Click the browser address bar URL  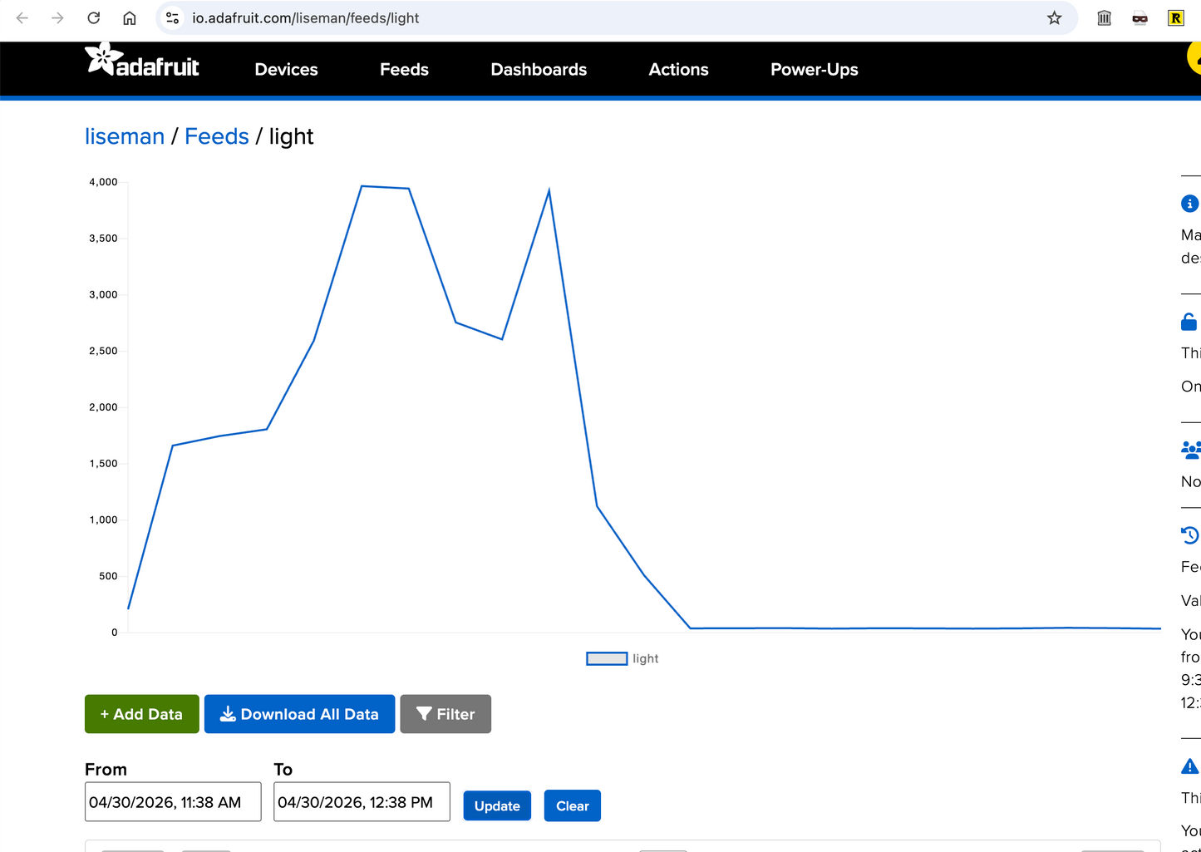(x=306, y=17)
